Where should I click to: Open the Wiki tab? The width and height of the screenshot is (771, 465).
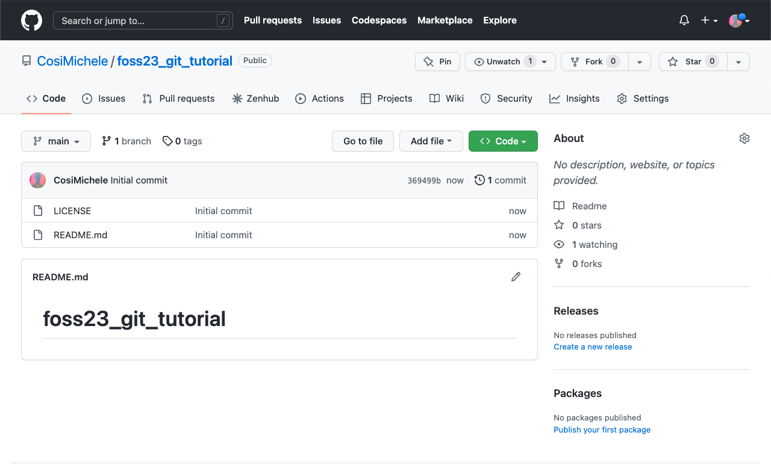446,99
